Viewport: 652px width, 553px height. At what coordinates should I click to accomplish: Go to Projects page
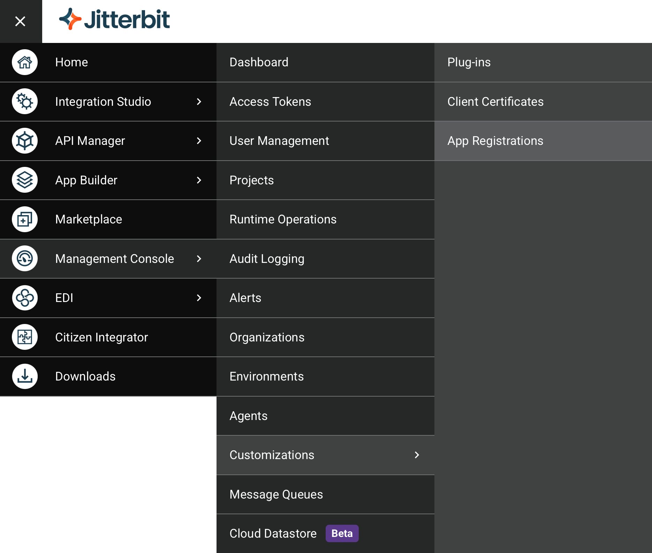(x=325, y=180)
